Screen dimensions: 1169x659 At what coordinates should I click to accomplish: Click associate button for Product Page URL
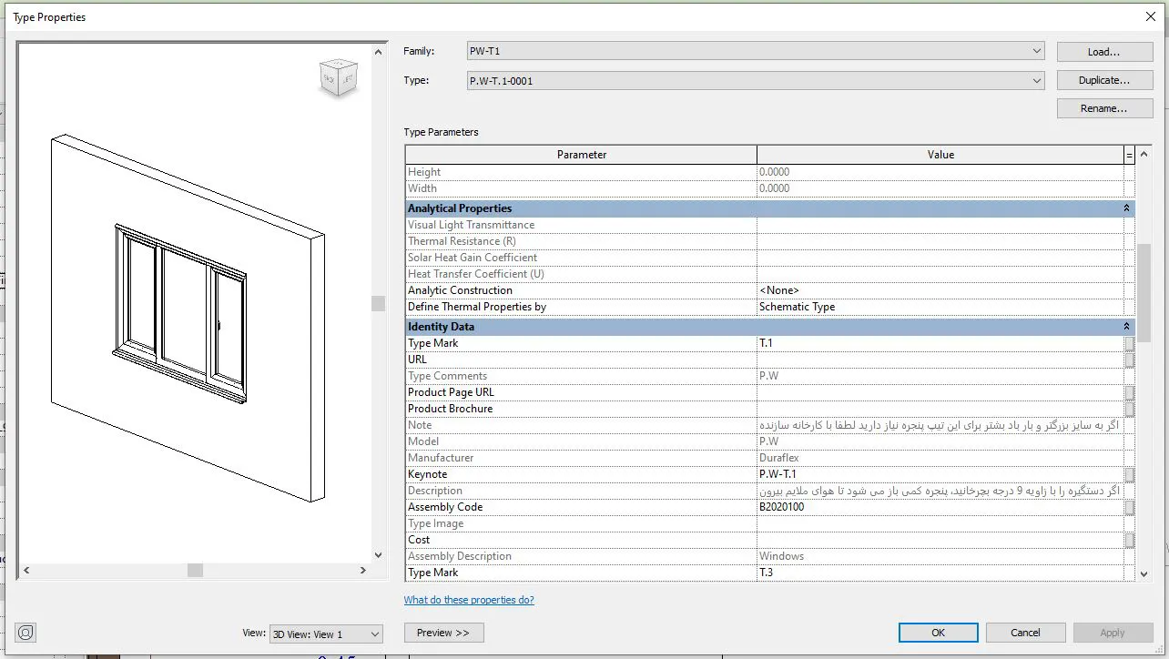(x=1129, y=392)
